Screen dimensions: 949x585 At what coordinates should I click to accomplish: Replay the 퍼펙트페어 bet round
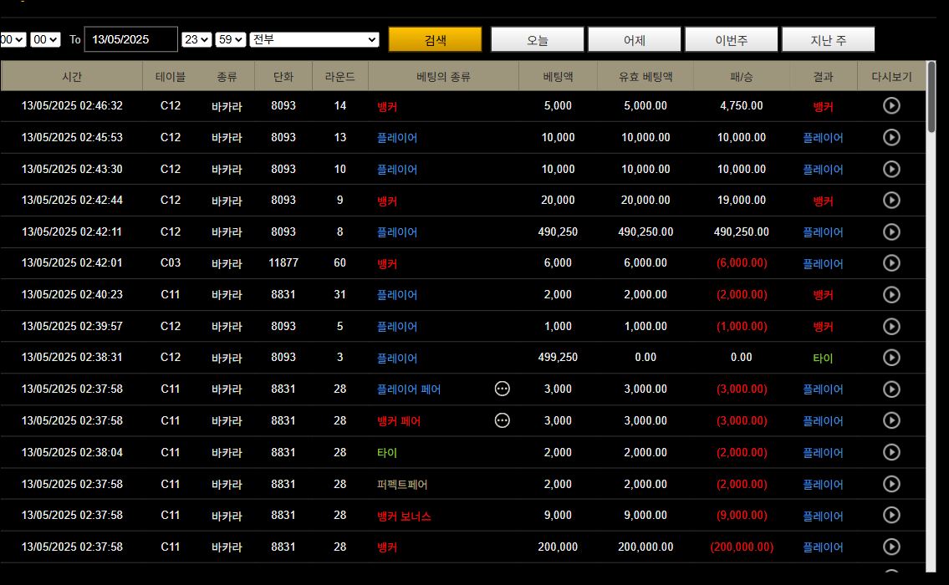891,484
